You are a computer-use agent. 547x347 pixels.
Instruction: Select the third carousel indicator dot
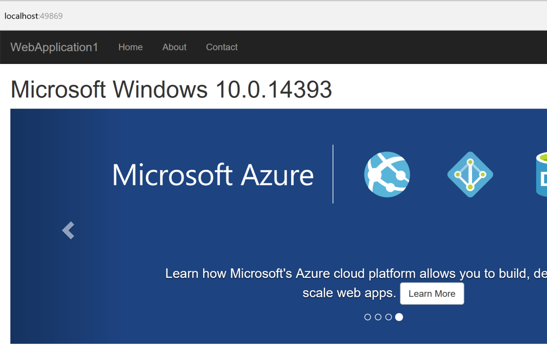coord(388,317)
